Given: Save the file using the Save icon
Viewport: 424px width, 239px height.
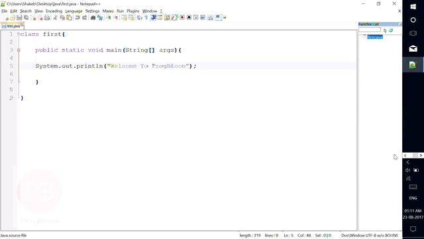Looking at the screenshot, I should click(x=19, y=18).
